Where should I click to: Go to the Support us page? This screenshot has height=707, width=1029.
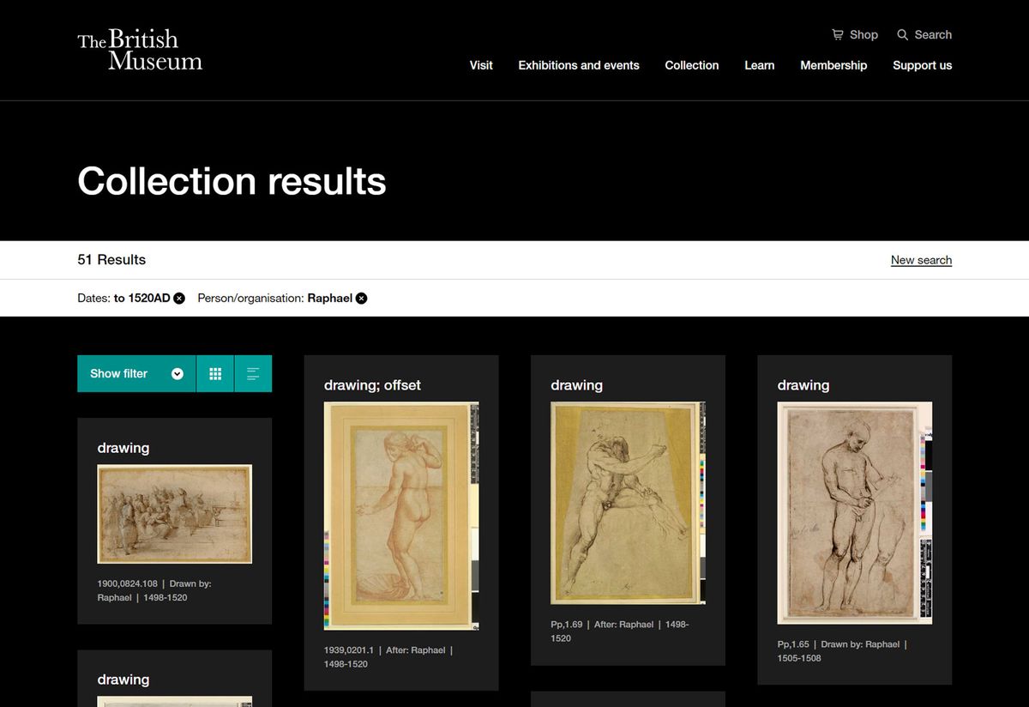coord(922,65)
